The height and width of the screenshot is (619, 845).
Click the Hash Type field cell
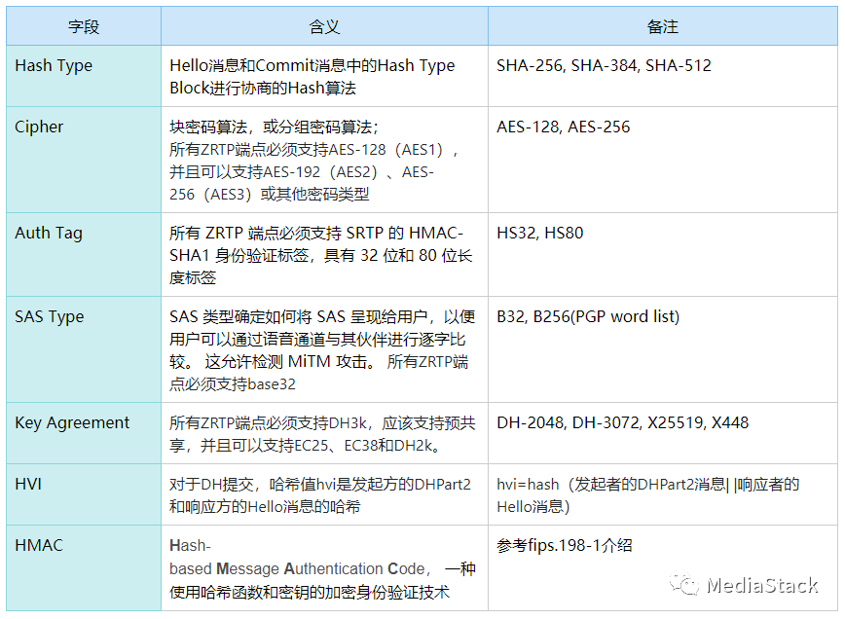tap(54, 66)
